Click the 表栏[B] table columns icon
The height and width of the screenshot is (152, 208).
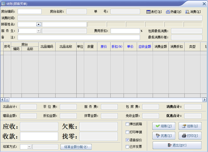[149, 12]
